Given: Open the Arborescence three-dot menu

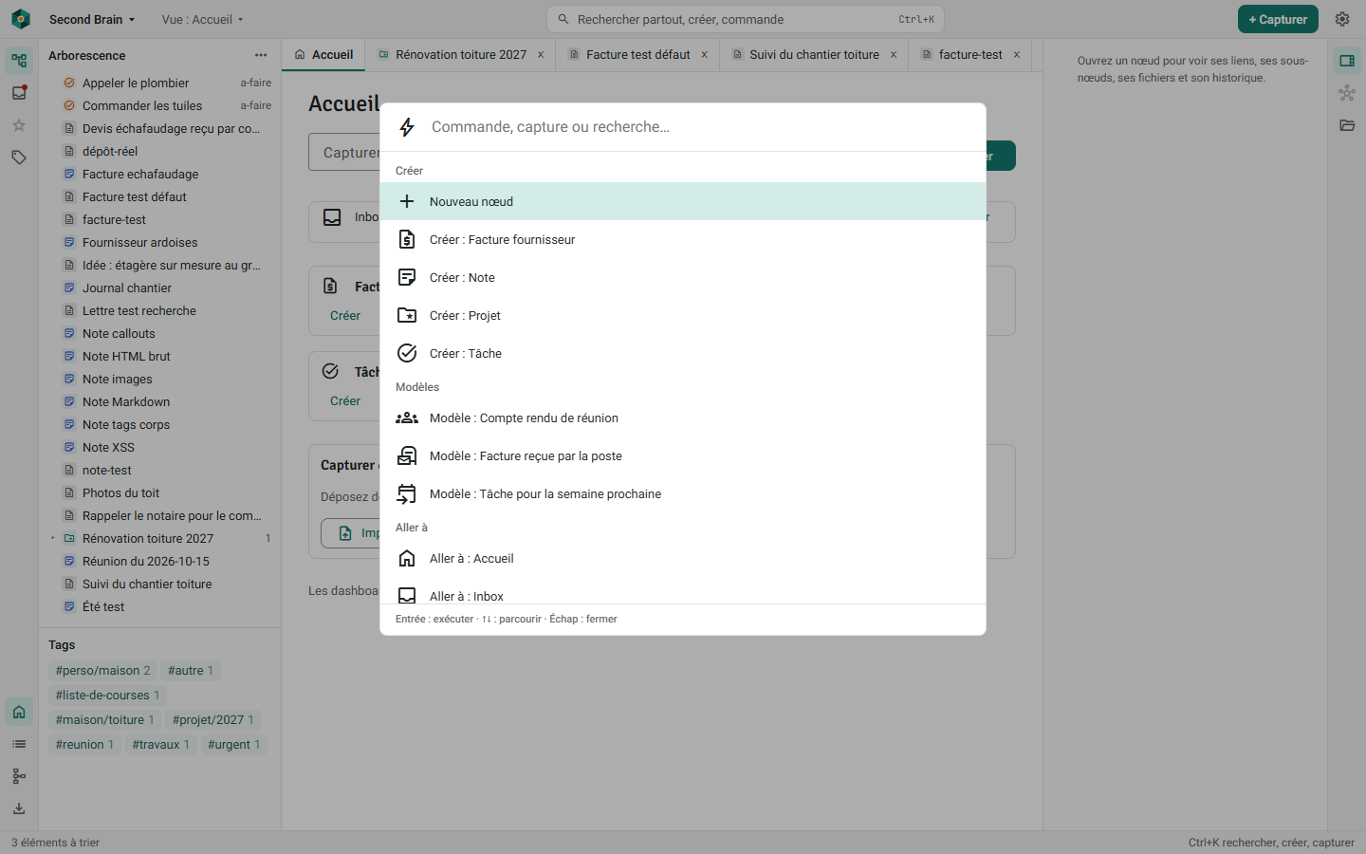Looking at the screenshot, I should [x=261, y=55].
